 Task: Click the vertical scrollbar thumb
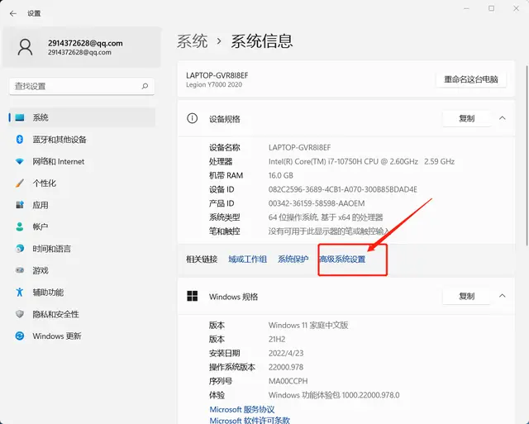(x=527, y=155)
